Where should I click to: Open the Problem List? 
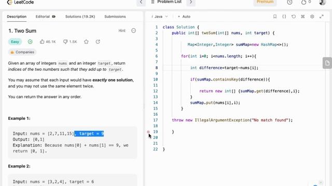166,2
